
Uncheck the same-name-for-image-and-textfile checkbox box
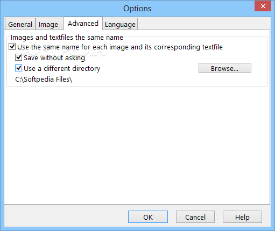coord(12,47)
